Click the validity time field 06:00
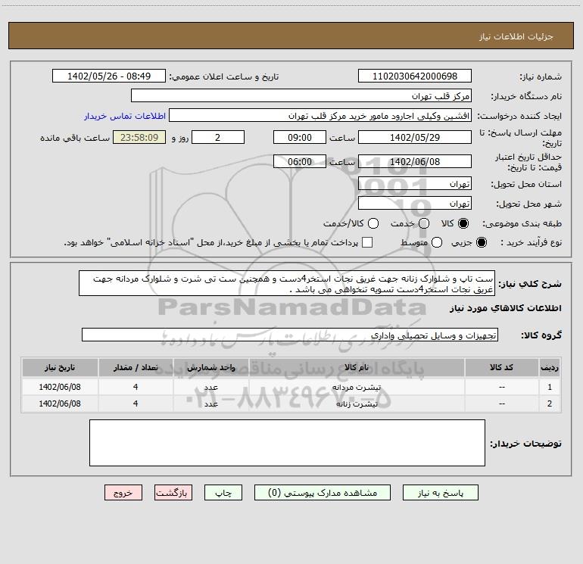Screen dimensions: 583x564 tap(300, 161)
